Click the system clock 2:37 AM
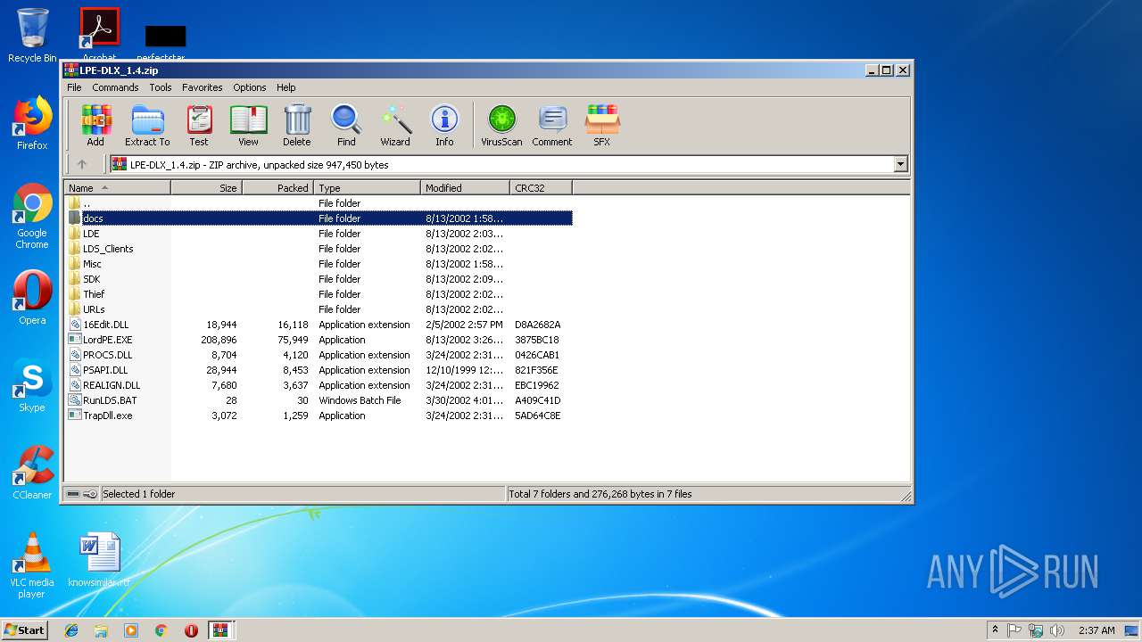This screenshot has width=1142, height=642. coord(1096,630)
